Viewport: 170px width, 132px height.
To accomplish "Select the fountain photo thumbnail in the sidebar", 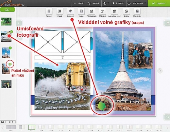I will 6,37.
